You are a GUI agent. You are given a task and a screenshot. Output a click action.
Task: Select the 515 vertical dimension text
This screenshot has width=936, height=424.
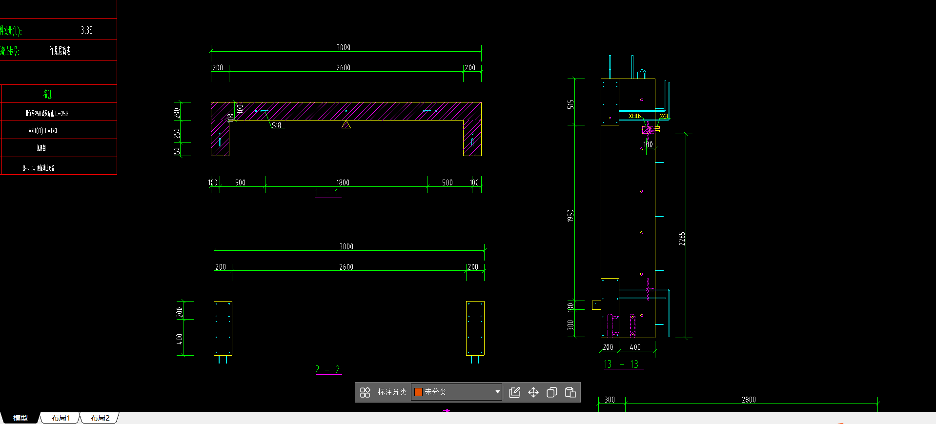coord(570,104)
